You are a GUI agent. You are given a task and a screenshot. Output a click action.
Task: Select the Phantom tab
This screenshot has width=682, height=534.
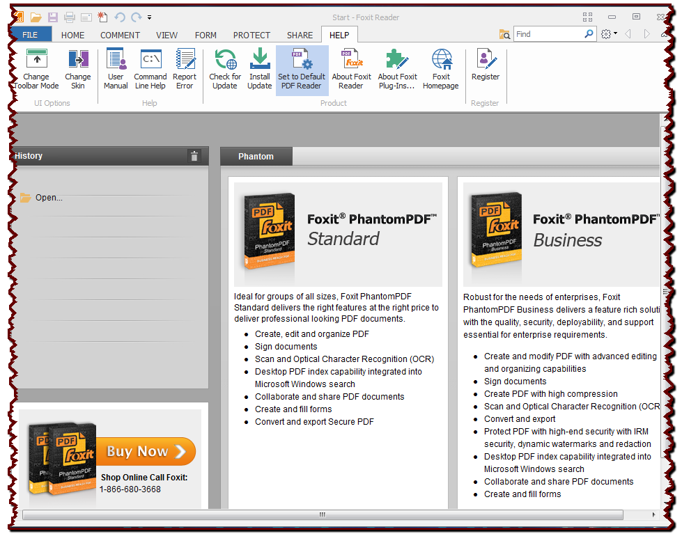tap(256, 157)
